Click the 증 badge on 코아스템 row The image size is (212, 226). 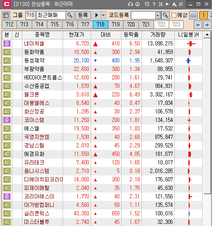7,120
